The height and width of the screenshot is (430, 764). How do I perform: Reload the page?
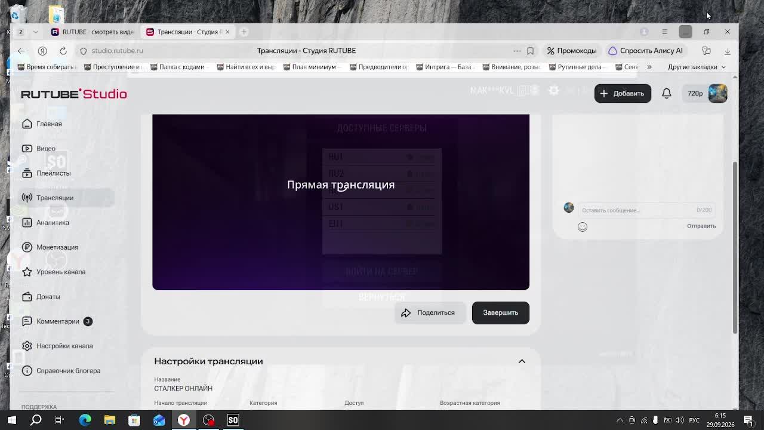coord(63,51)
